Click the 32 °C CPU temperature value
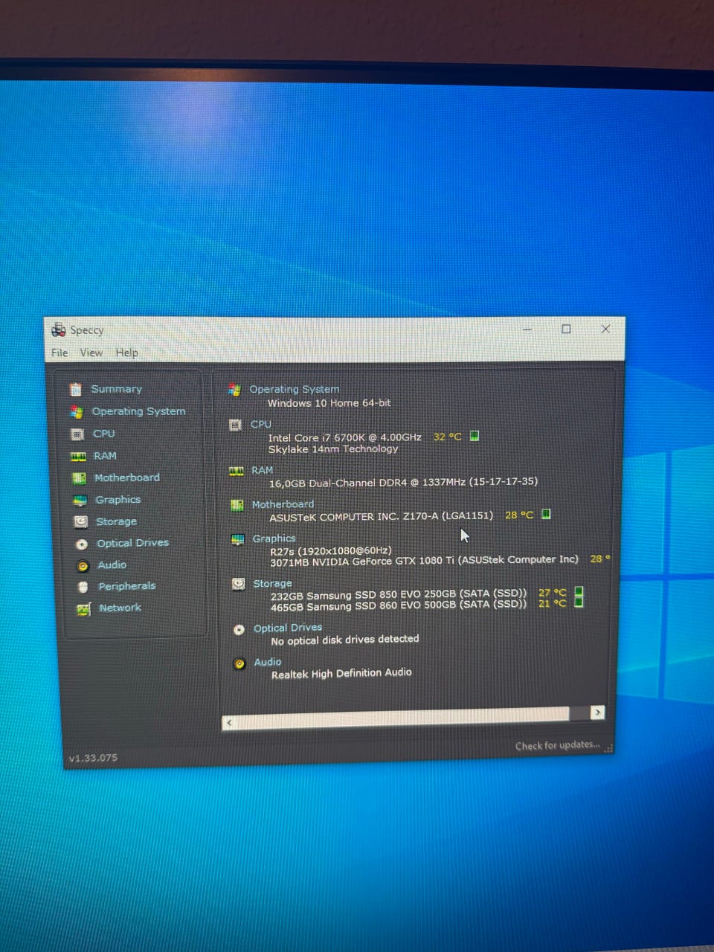714x952 pixels. 448,437
